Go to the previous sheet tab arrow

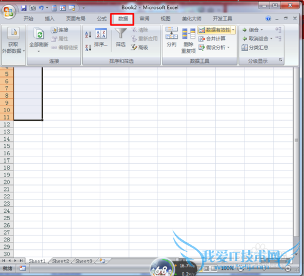pyautogui.click(x=9, y=261)
